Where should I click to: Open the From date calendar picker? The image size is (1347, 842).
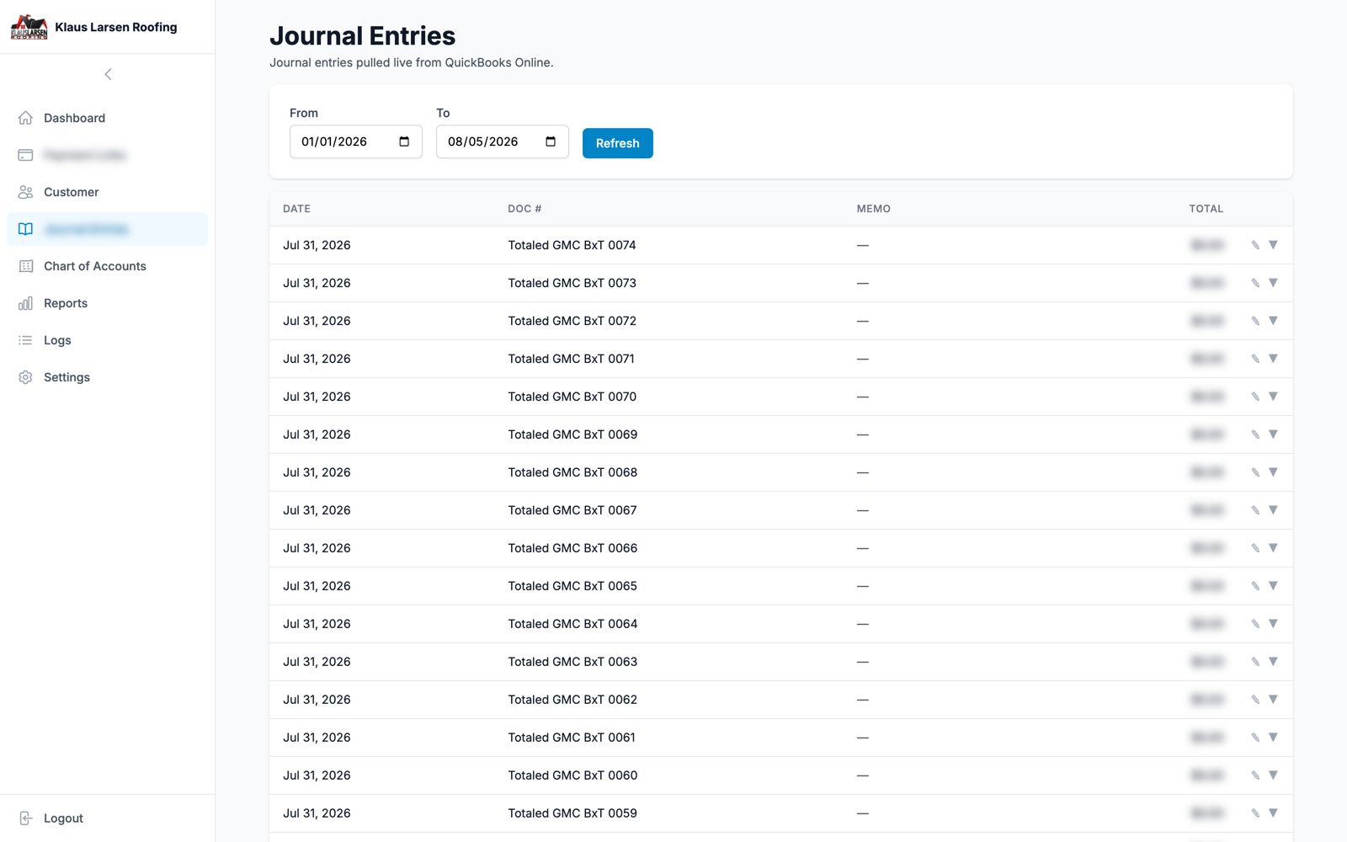tap(404, 141)
